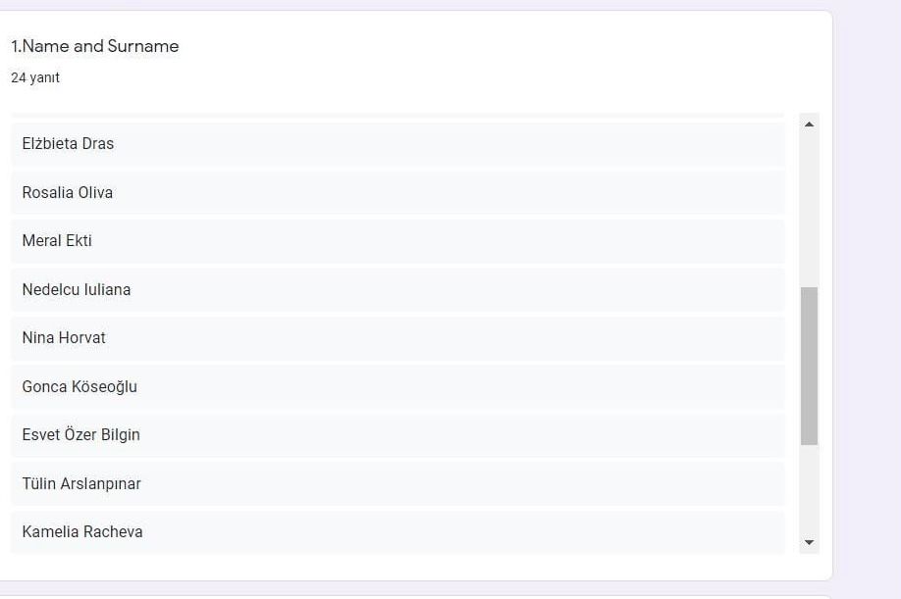
Task: Click the Nina Horvat response
Action: (397, 338)
